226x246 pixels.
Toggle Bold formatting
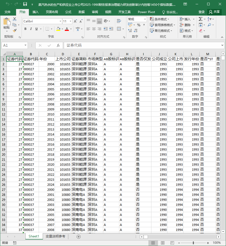pos(25,29)
